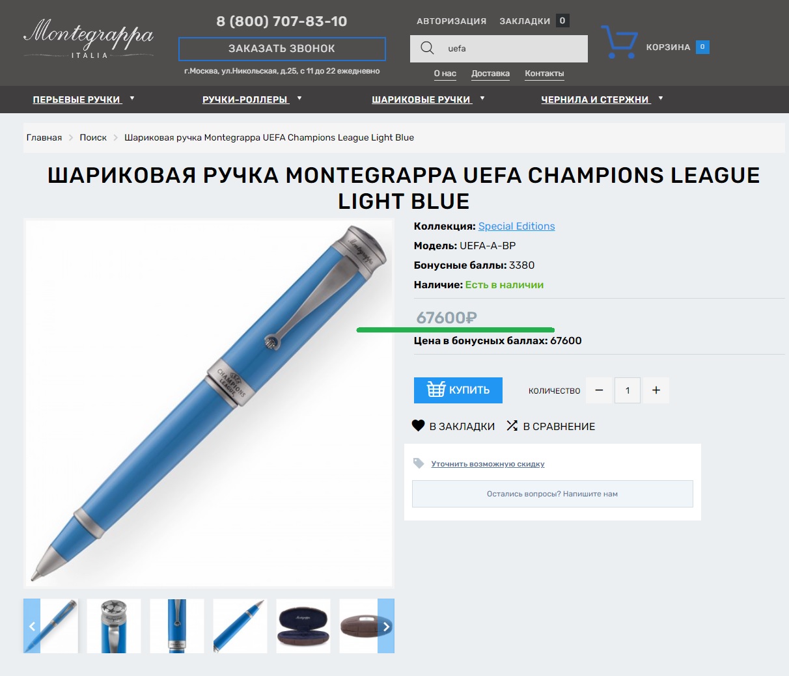Click the Montegrappa Italia logo
Screen dimensions: 789x676
[89, 39]
